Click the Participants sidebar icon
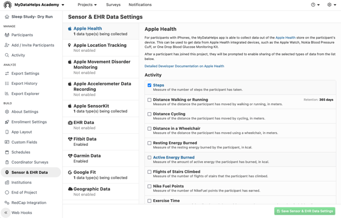341x218 pixels. tap(7, 35)
